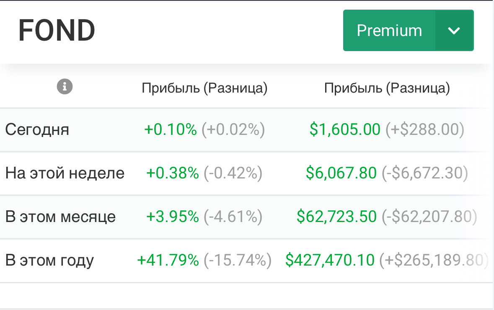Click this month's +3.95% profit value

coord(173,217)
